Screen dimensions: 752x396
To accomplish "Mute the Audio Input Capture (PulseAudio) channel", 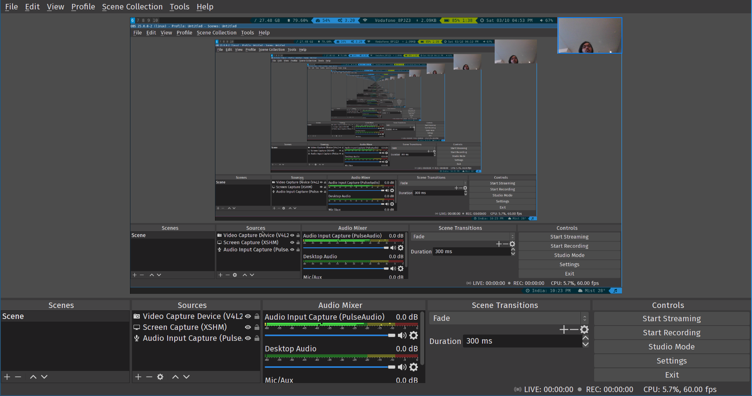I will click(x=402, y=335).
